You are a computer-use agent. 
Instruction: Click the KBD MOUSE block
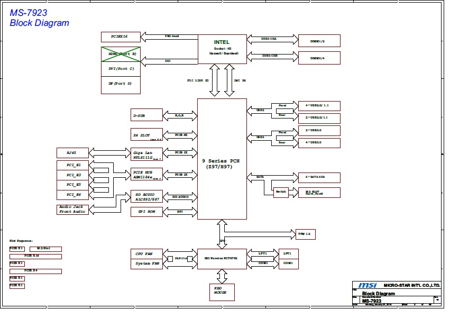click(x=221, y=292)
